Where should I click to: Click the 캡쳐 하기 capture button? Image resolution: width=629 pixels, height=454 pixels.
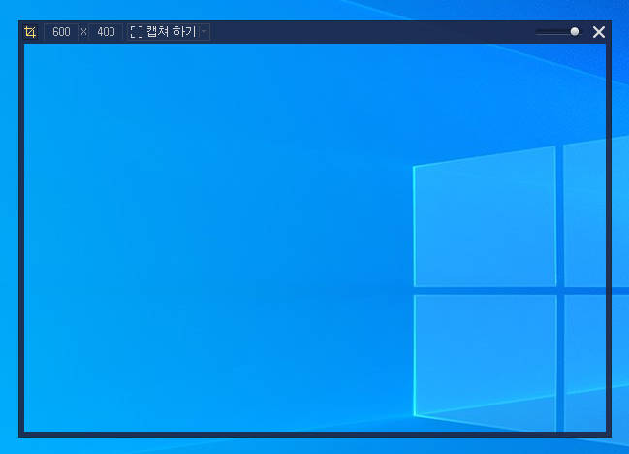click(x=163, y=32)
